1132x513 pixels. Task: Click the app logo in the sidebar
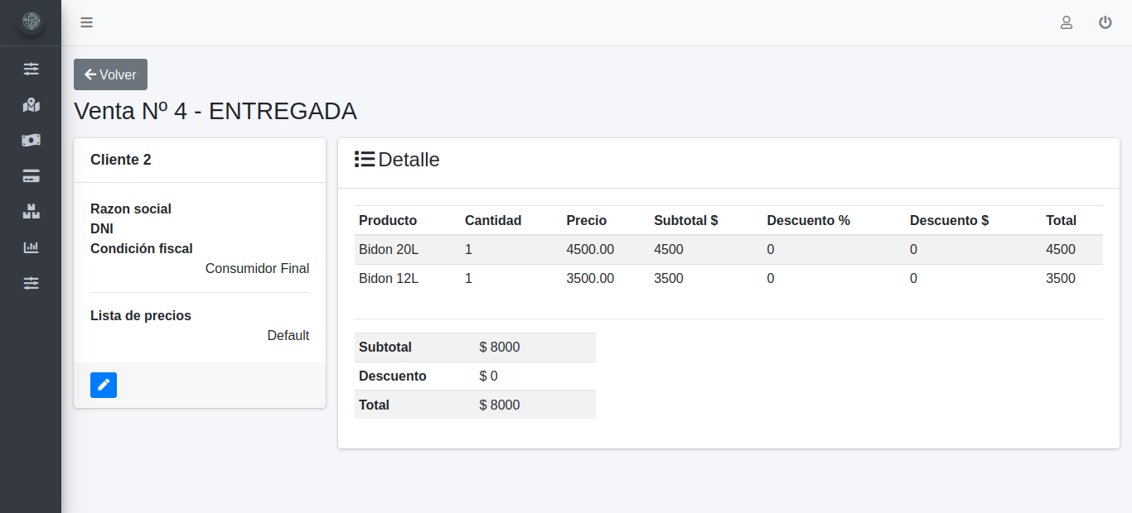pos(31,22)
